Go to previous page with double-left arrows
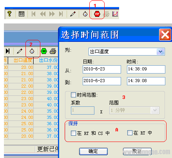 point(43,14)
